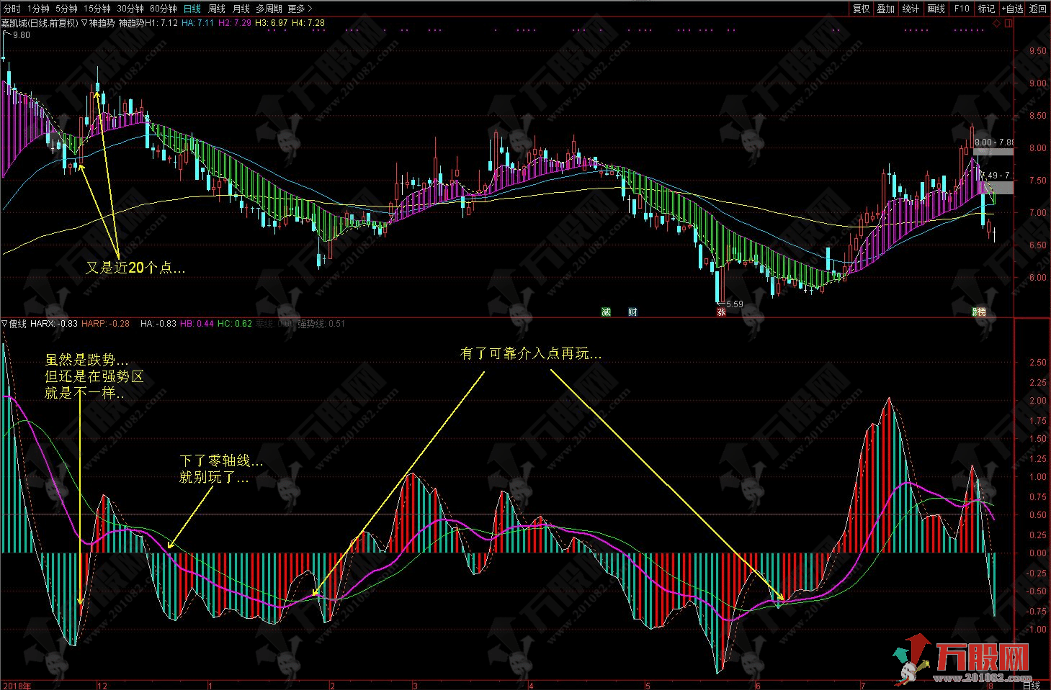
Task: Click the 减 info marker on chart
Action: [x=607, y=312]
